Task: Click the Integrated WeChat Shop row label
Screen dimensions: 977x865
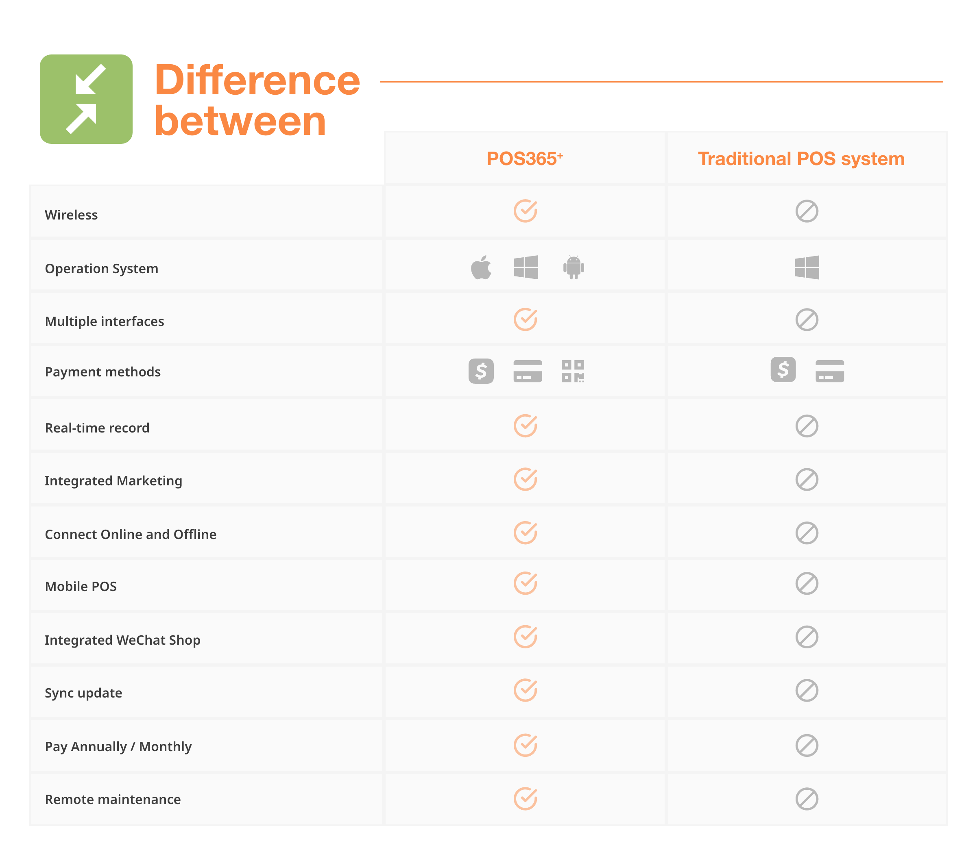Action: (122, 639)
